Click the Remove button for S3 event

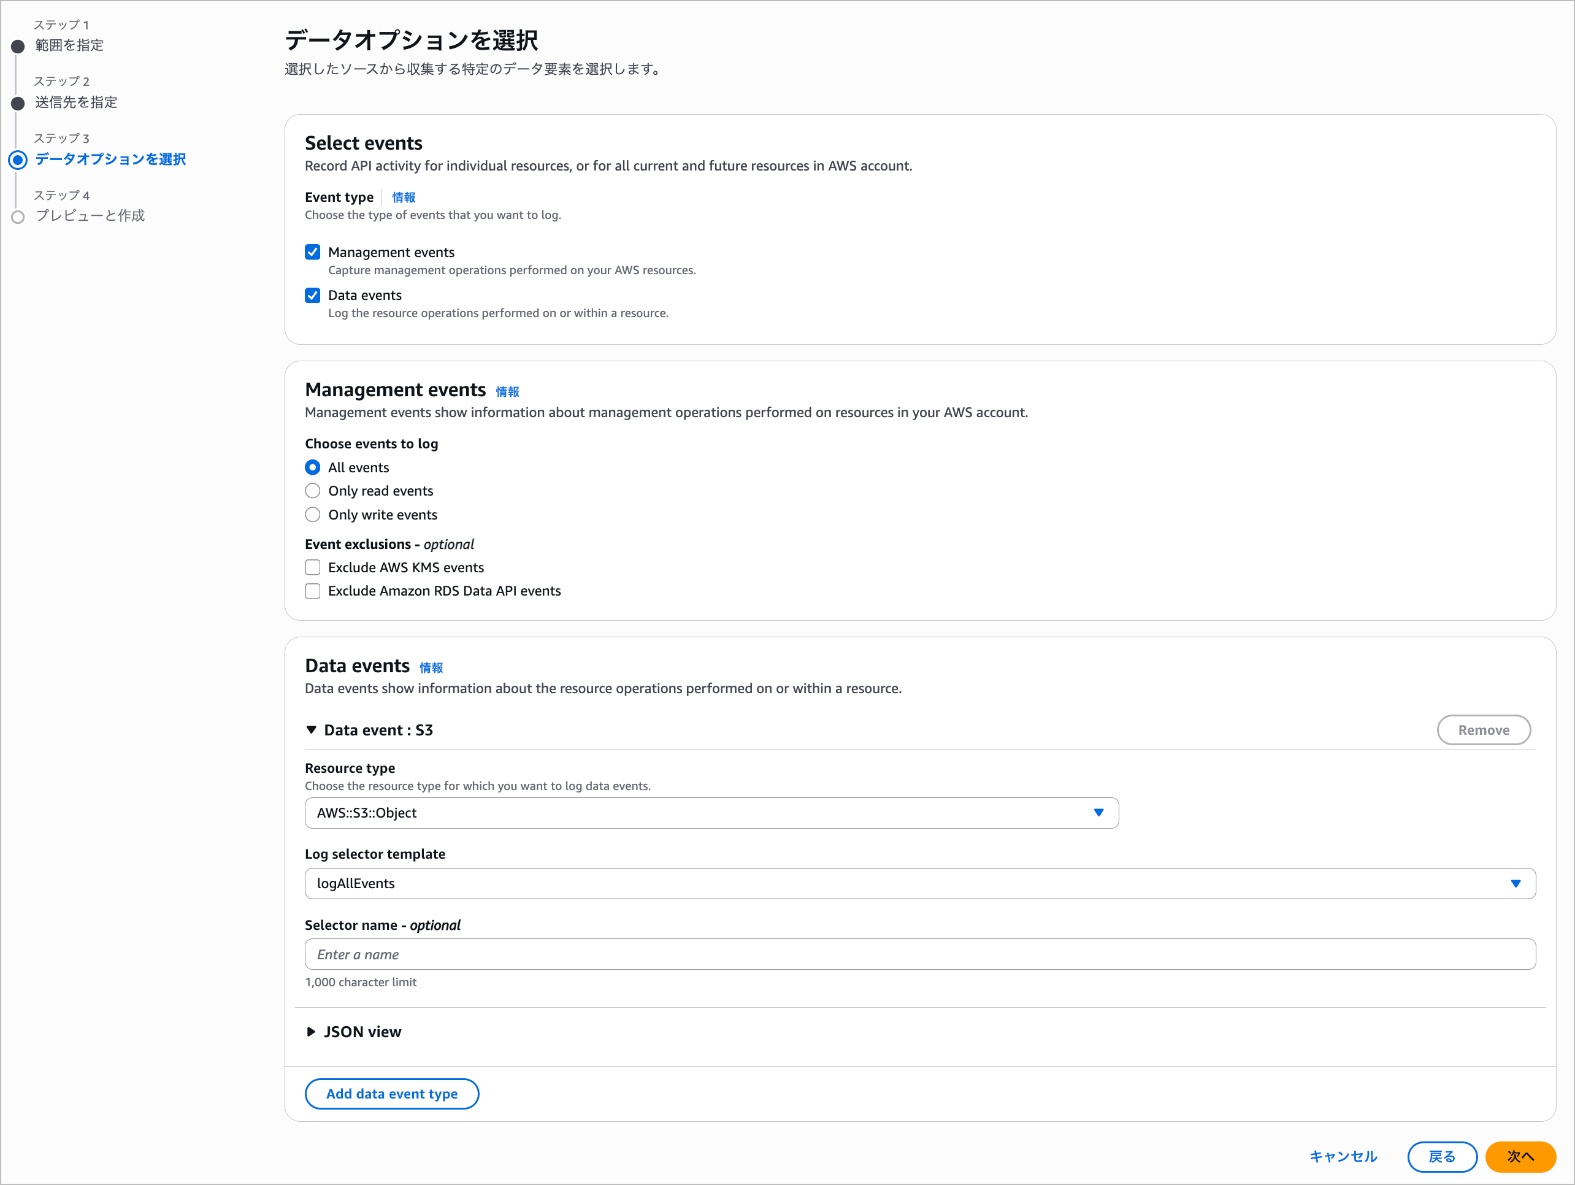1482,730
